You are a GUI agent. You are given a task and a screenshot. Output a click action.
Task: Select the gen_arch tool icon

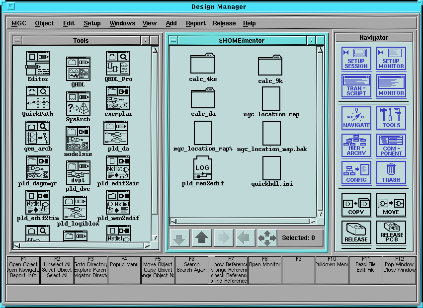(x=38, y=133)
